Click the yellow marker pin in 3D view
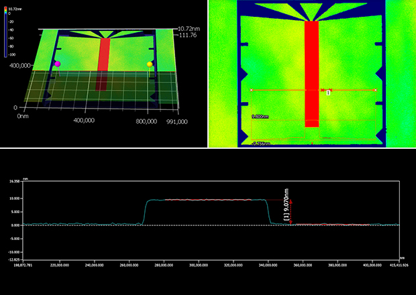The height and width of the screenshot is (295, 416). (150, 64)
